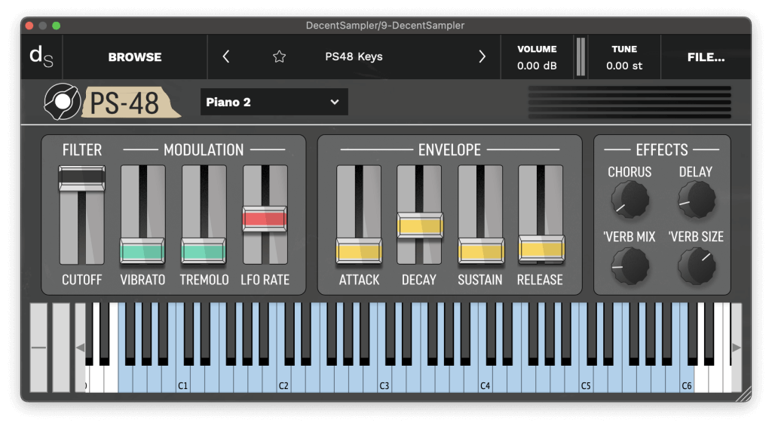Click the DecentSampler 'ds' logo icon

coord(41,57)
